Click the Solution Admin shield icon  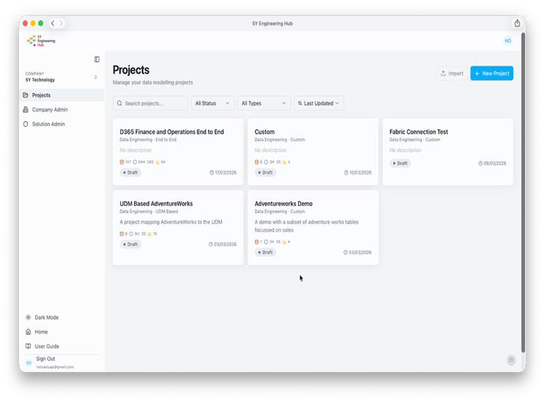click(x=27, y=125)
